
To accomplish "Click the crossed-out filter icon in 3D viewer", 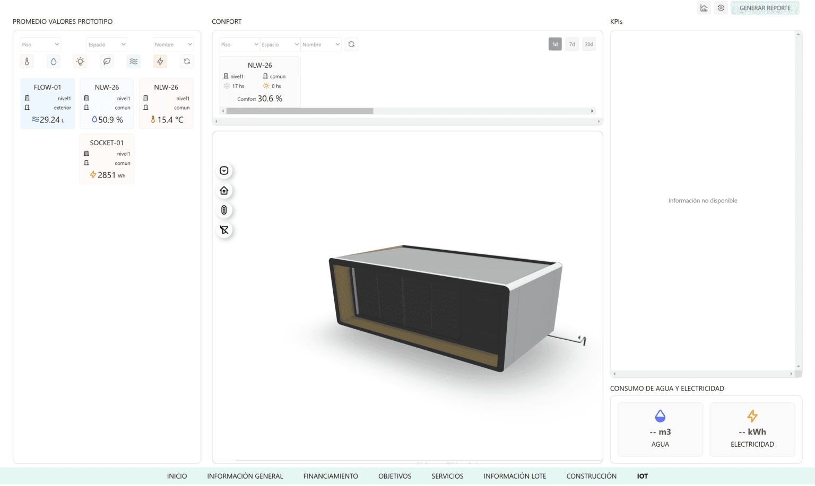I will pyautogui.click(x=224, y=230).
